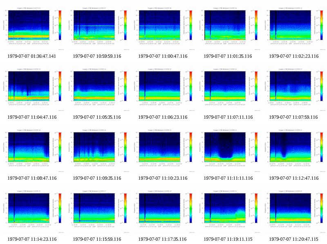The height and width of the screenshot is (244, 327).
Task: Click caption 1979-07-07 11:09:35.116
Action: (97, 178)
